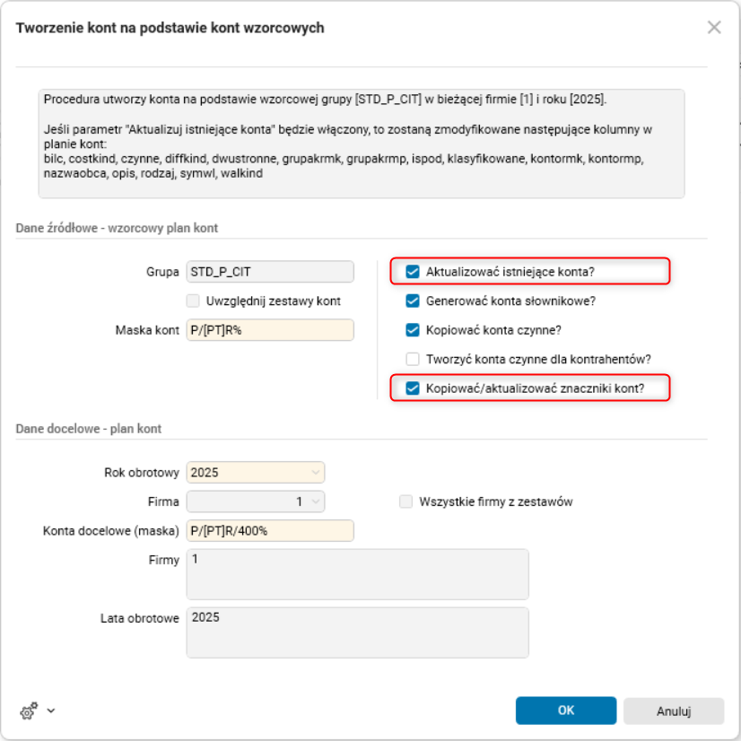Select the Lata obrotowe text area

tap(357, 632)
